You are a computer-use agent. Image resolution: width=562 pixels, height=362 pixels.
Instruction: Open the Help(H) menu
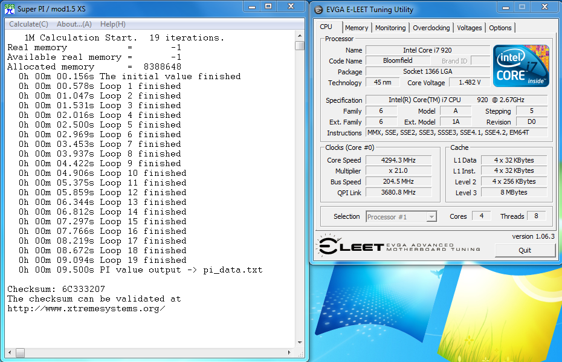click(112, 24)
